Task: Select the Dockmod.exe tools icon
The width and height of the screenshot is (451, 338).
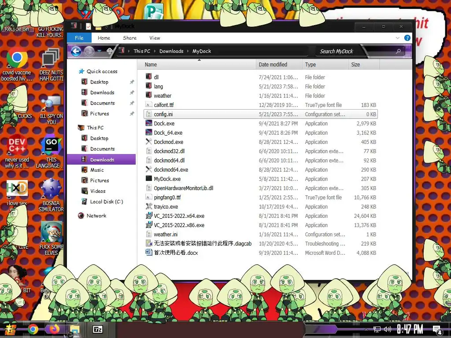Action: click(149, 142)
